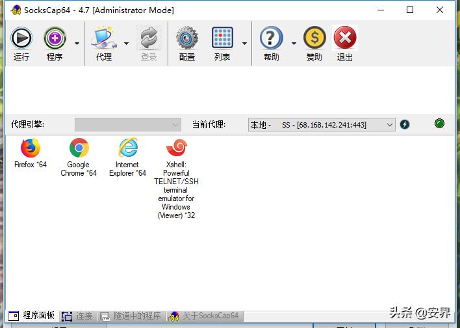This screenshot has width=460, height=328.
Task: Click the Firefox *64 label text
Action: click(x=31, y=165)
